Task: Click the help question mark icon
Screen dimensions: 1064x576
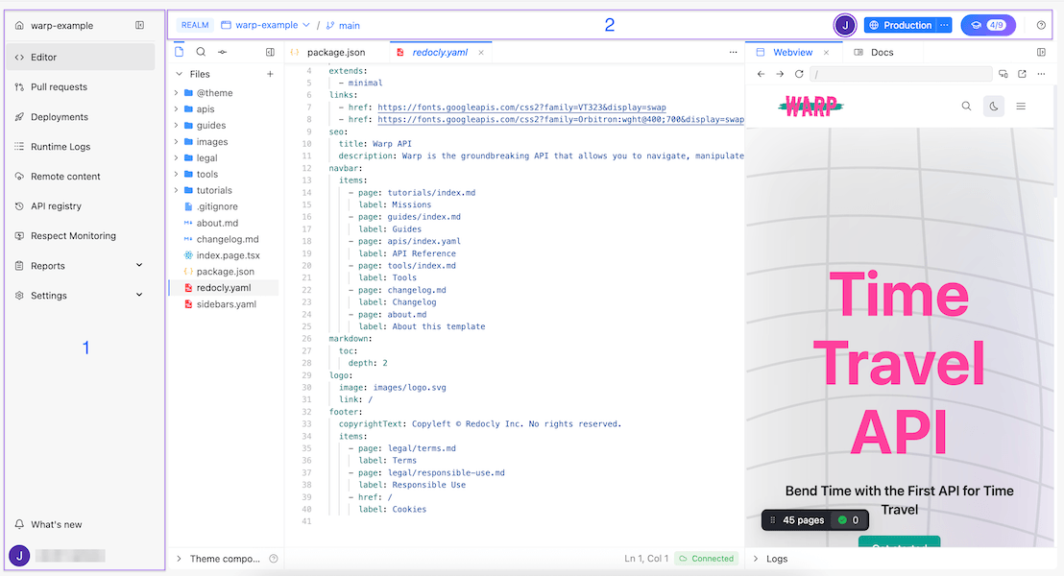Action: (1041, 25)
